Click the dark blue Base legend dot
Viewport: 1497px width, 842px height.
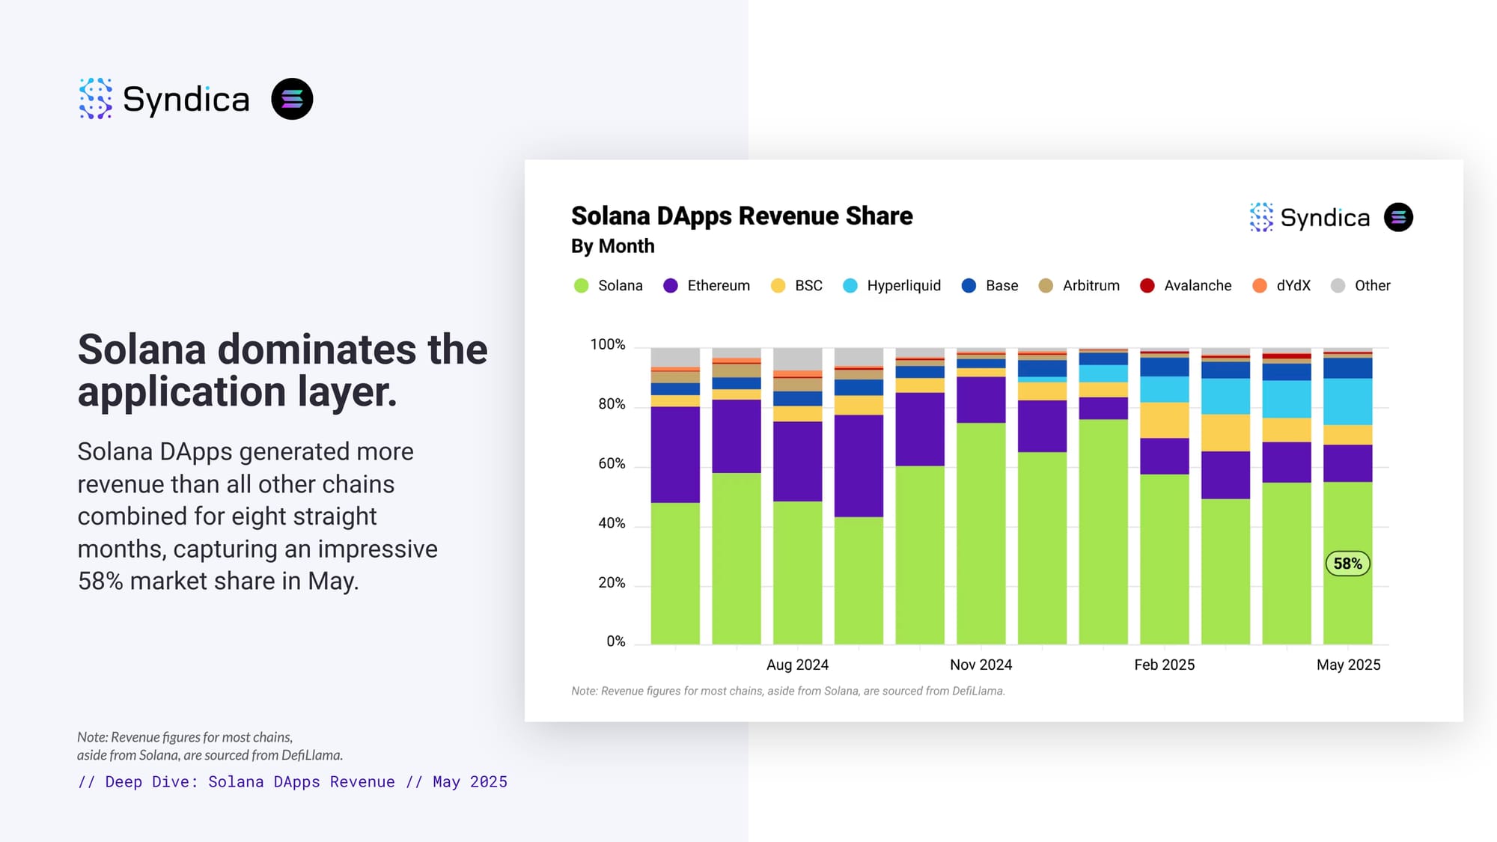(x=969, y=285)
